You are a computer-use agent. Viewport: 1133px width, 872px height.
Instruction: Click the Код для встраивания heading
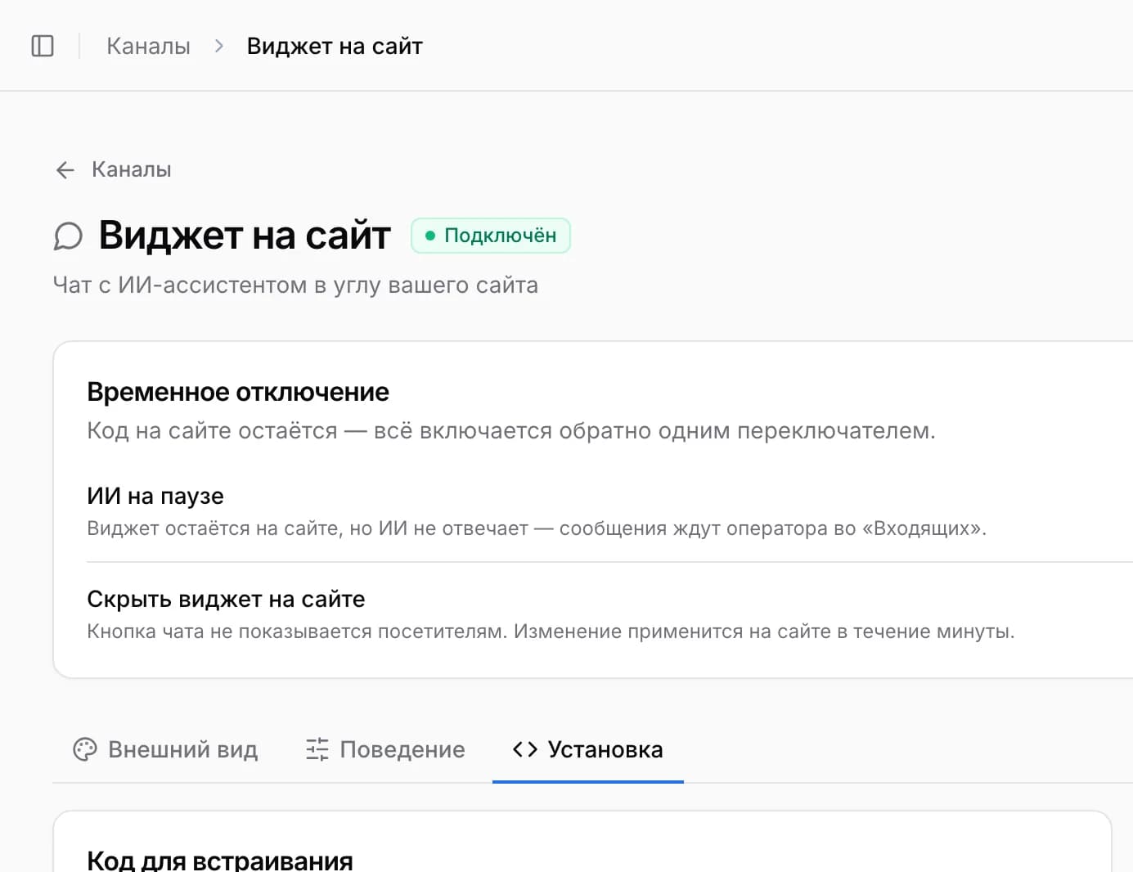tap(220, 860)
